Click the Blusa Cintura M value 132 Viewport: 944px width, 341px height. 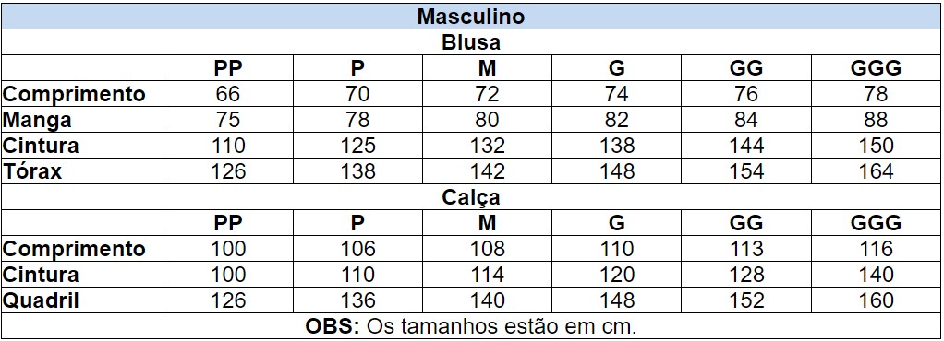[487, 146]
